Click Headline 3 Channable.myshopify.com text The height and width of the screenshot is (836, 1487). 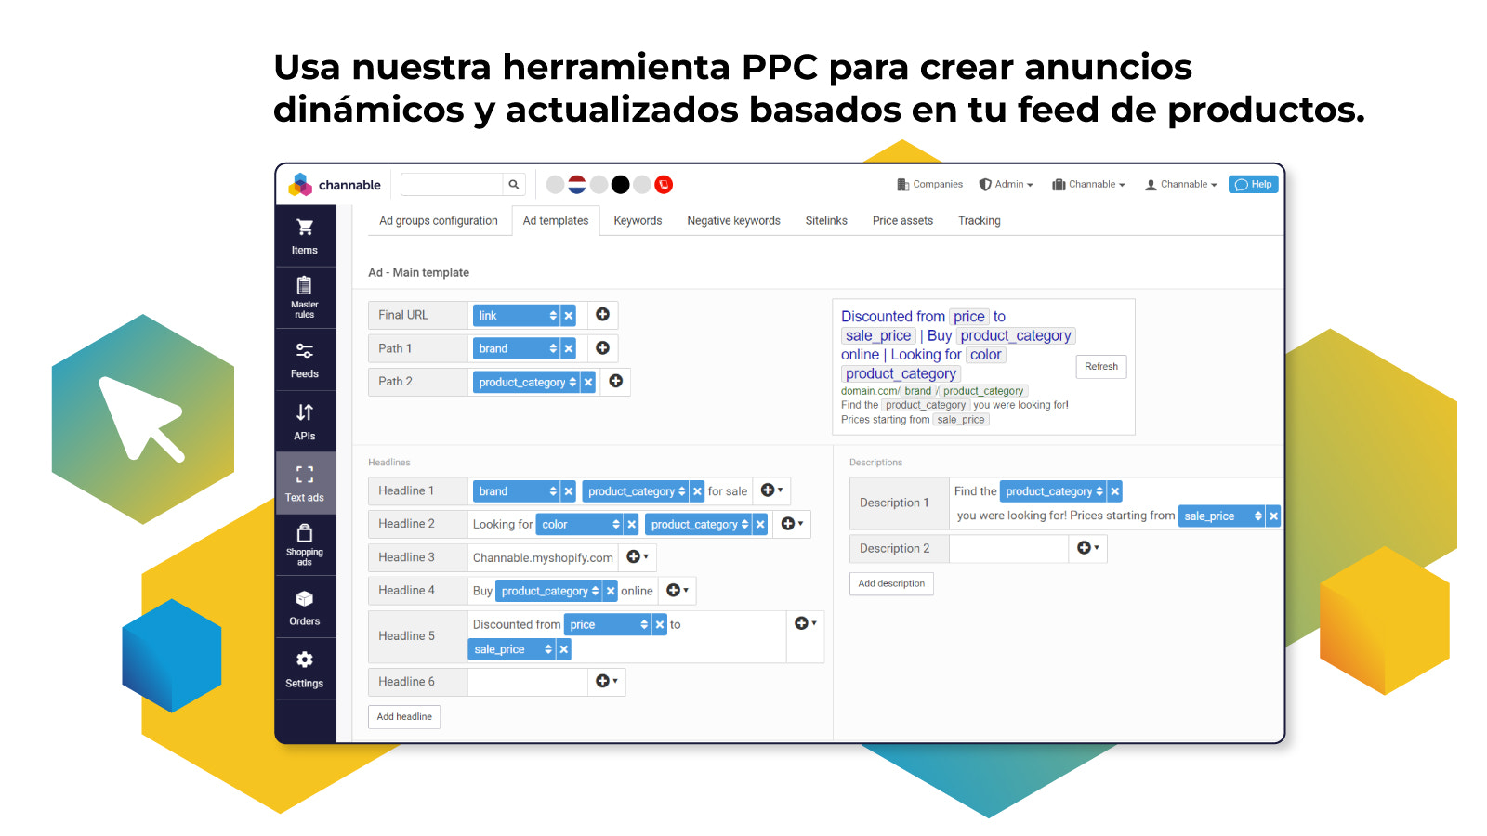click(543, 558)
